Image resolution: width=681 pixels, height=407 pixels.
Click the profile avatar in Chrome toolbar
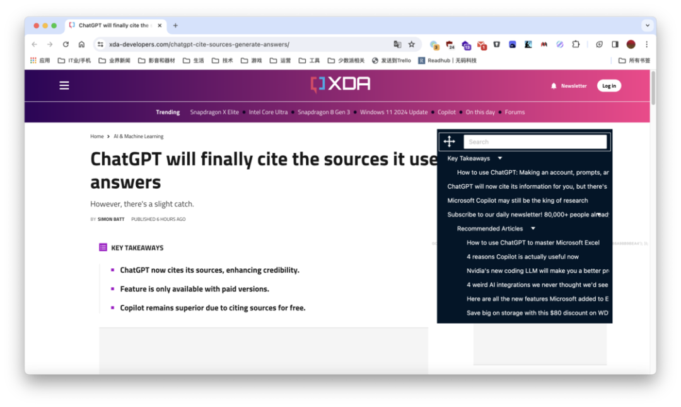click(x=631, y=44)
